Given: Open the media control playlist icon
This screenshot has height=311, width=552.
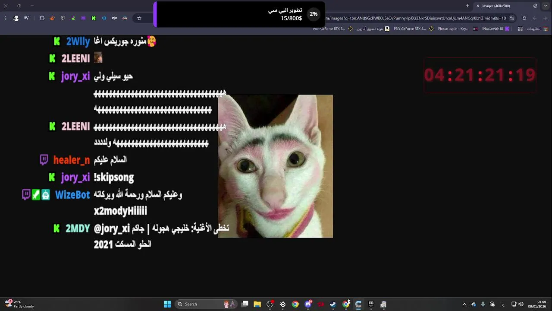Looking at the screenshot, I should tap(26, 18).
